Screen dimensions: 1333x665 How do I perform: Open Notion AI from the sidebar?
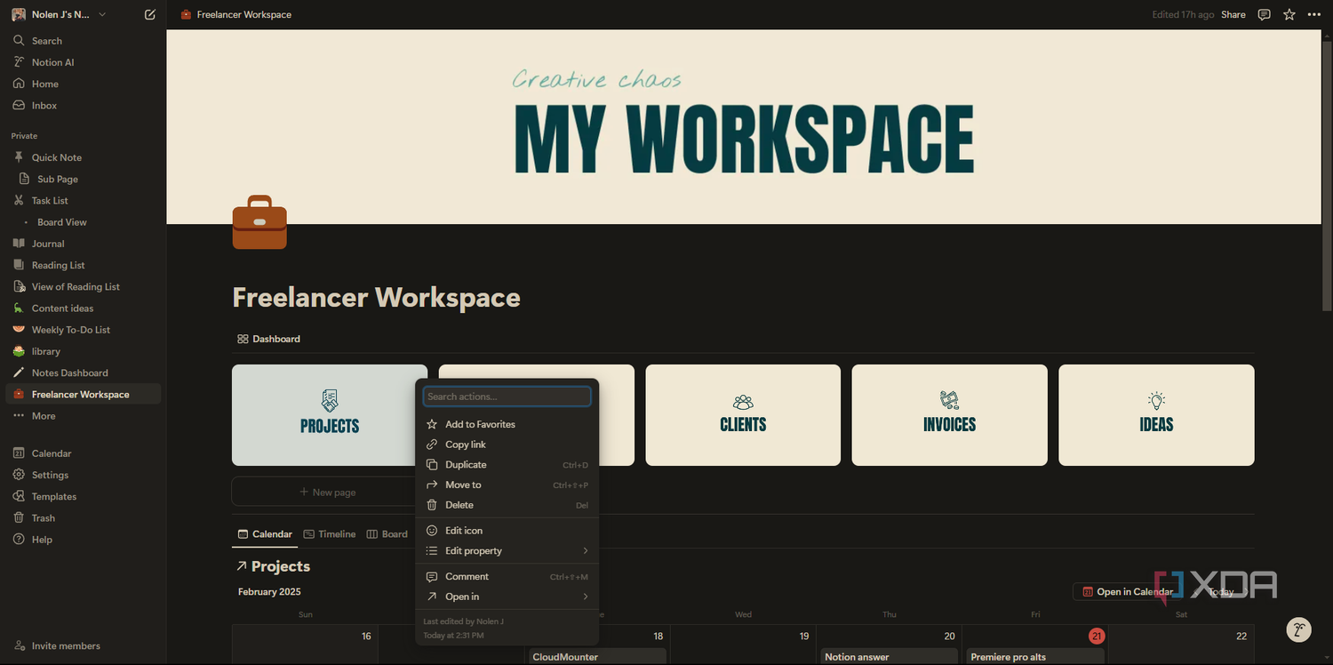84,62
